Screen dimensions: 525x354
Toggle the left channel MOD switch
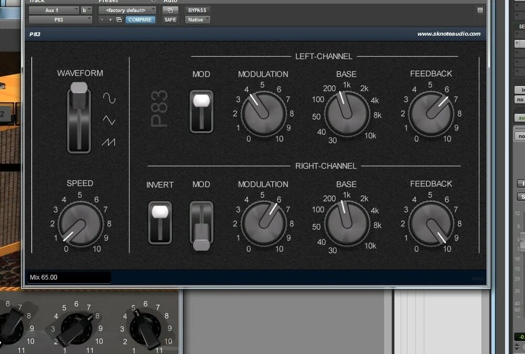pyautogui.click(x=201, y=112)
